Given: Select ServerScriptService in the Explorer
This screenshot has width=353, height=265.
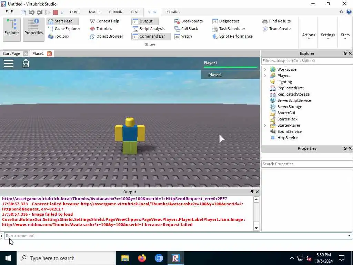Looking at the screenshot, I should [294, 100].
